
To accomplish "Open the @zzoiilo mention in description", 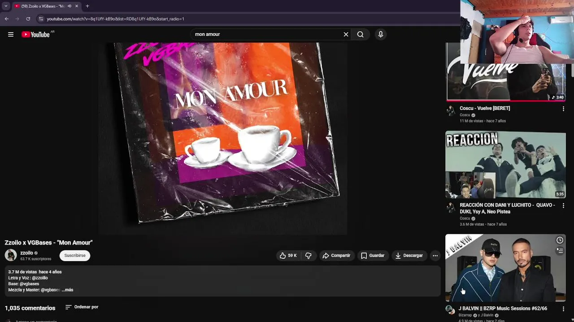I will pyautogui.click(x=40, y=278).
